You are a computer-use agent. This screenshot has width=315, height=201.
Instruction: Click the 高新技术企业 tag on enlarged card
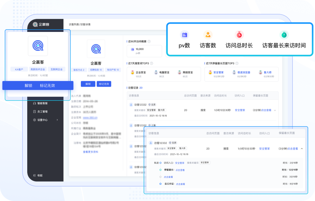pos(38,69)
